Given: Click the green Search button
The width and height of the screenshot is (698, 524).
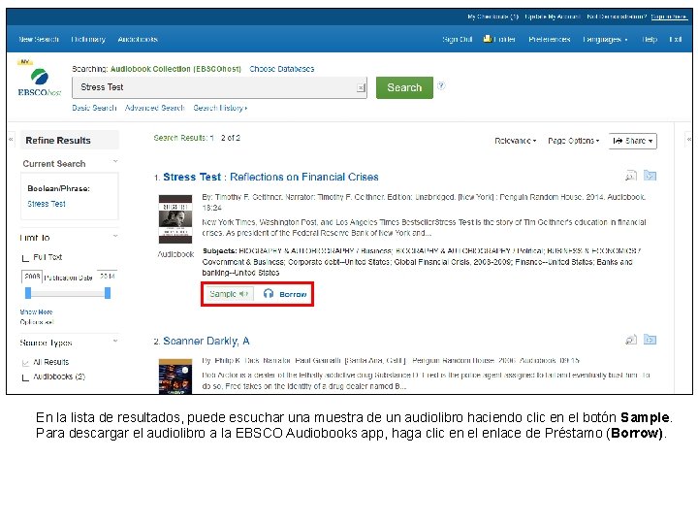Looking at the screenshot, I should (x=404, y=87).
